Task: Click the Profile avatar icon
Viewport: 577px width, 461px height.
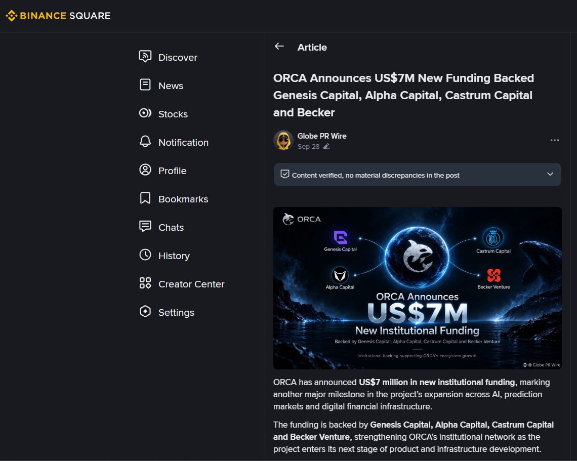Action: point(145,170)
